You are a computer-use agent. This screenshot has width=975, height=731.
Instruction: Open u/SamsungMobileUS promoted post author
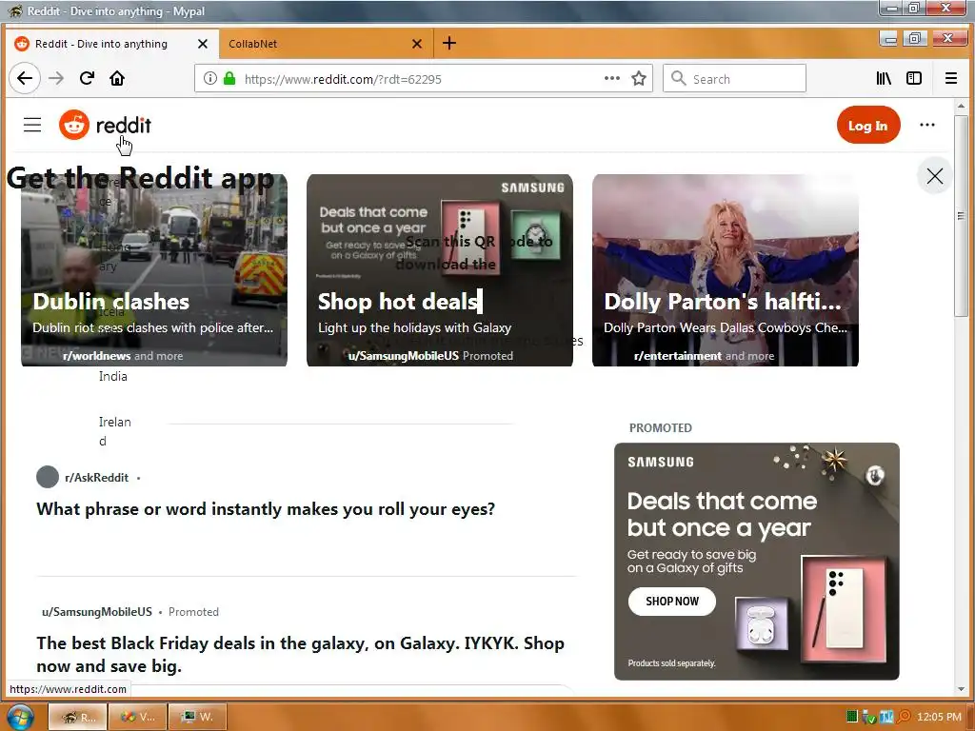click(97, 612)
